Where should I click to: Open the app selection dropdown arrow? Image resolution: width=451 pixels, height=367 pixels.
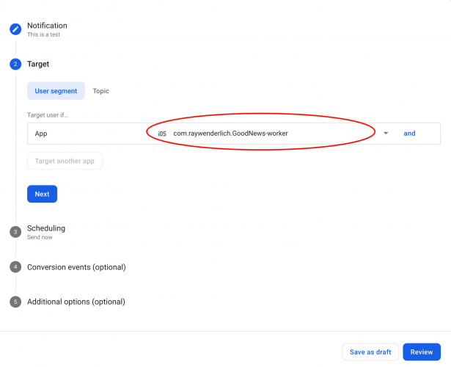coord(386,134)
